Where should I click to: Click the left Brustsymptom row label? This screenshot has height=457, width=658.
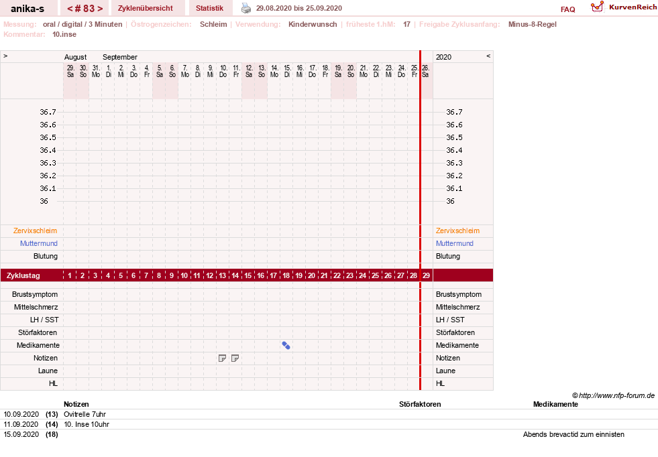tap(35, 294)
